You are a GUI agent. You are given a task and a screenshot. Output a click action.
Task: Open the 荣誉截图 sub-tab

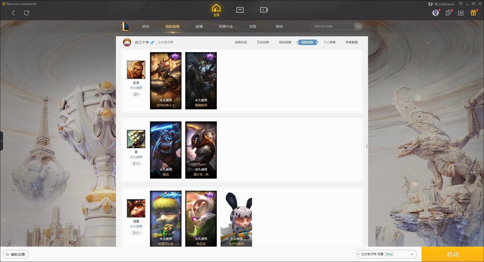click(352, 42)
